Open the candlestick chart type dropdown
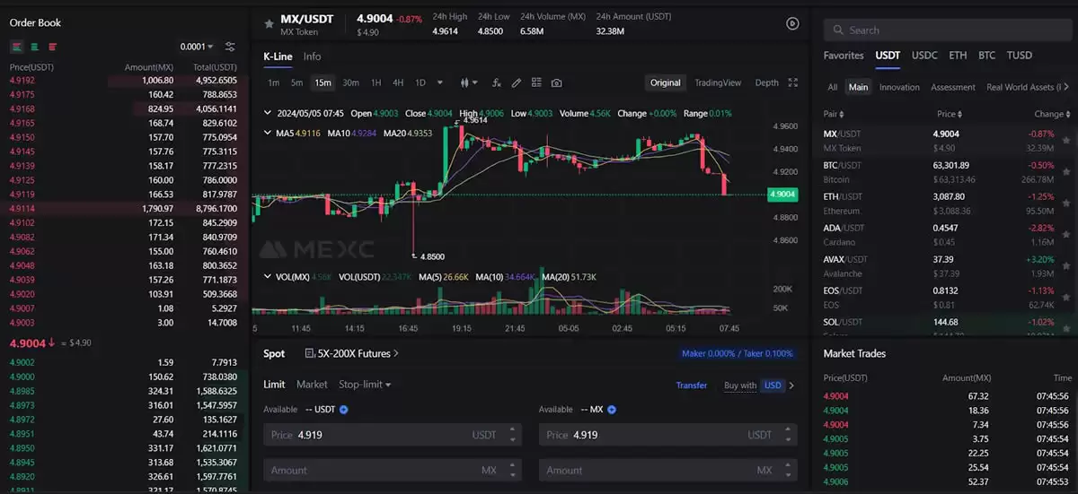Screen dimensions: 1078x494 pyautogui.click(x=468, y=82)
